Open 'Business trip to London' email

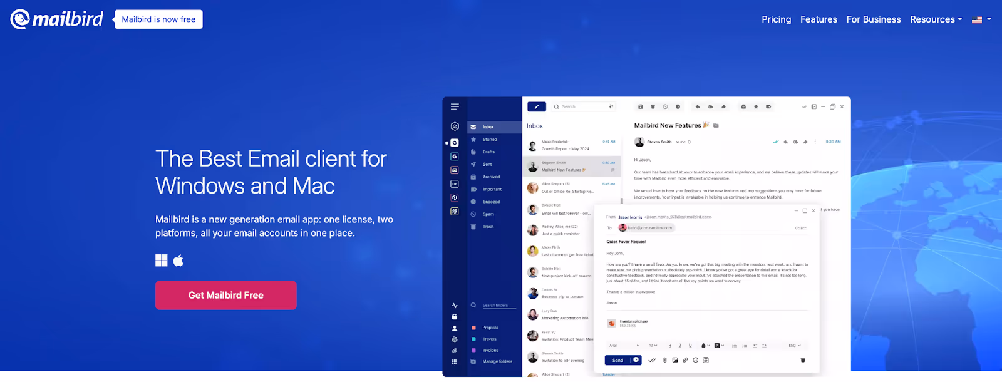click(559, 293)
